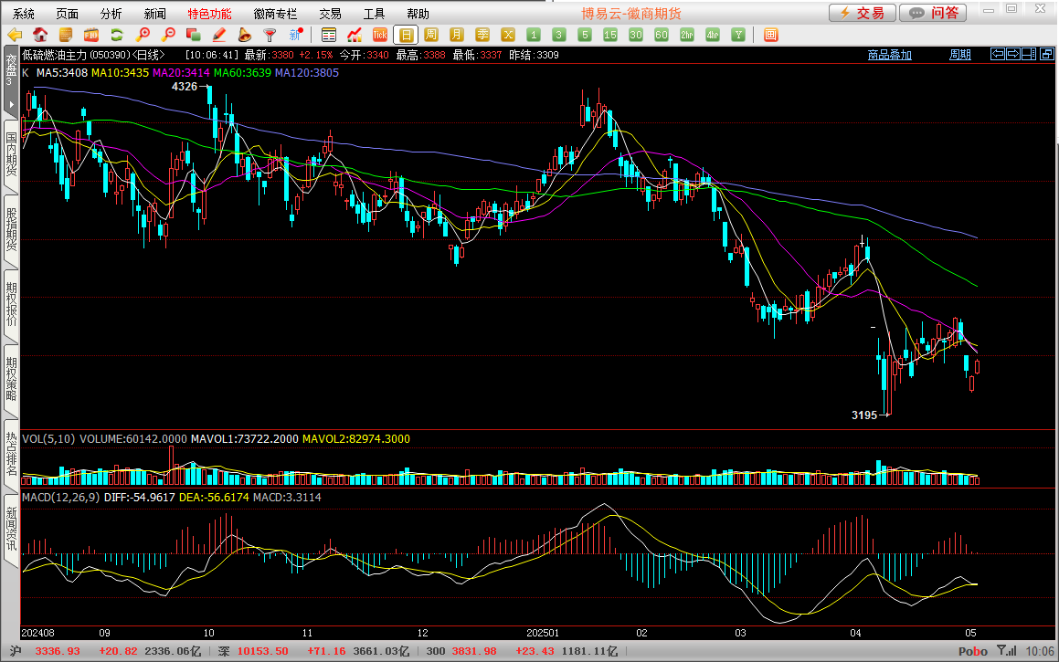1059x662 pixels.
Task: Click MACD(12,26,9) indicator label
Action: (61, 498)
